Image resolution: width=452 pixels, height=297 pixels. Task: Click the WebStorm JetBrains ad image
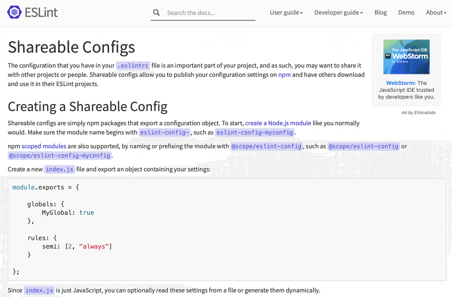pyautogui.click(x=406, y=56)
